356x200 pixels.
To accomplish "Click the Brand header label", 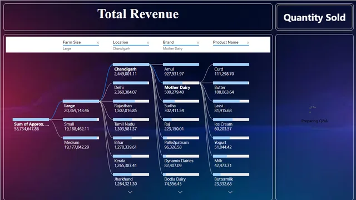I will coord(168,42).
